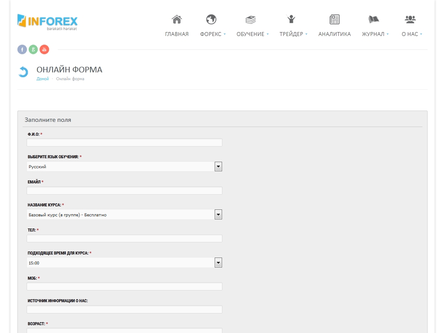Click the people group icon above О НАС

pyautogui.click(x=410, y=20)
